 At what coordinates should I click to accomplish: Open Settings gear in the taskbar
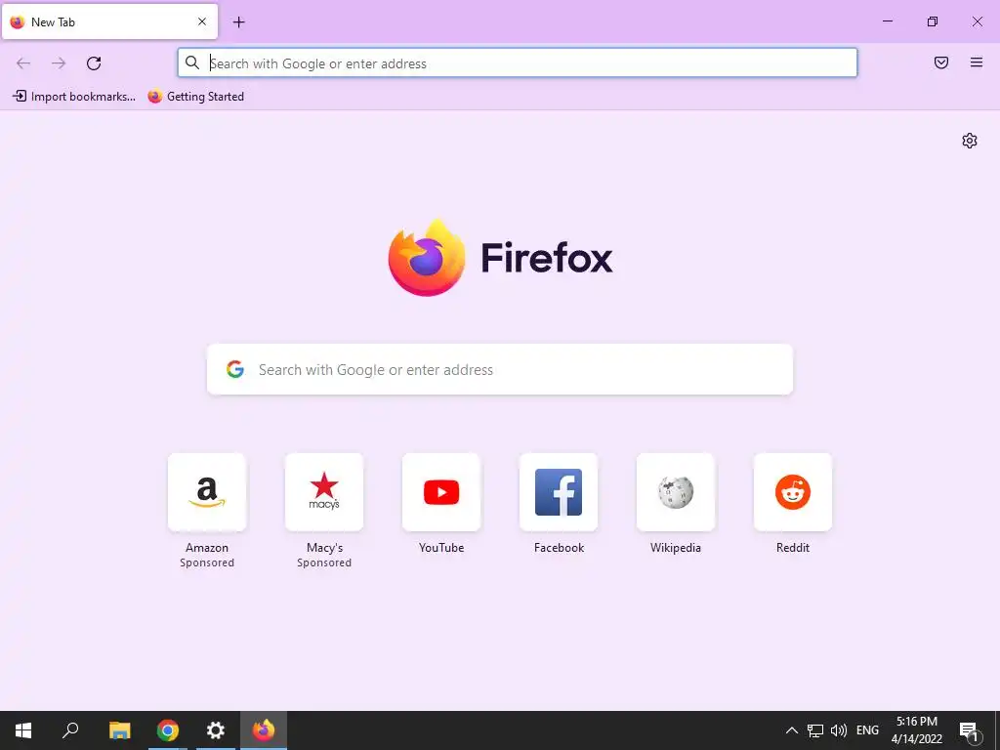(216, 730)
